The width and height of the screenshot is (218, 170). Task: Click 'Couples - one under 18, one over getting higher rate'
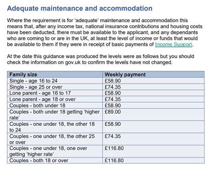(55, 151)
